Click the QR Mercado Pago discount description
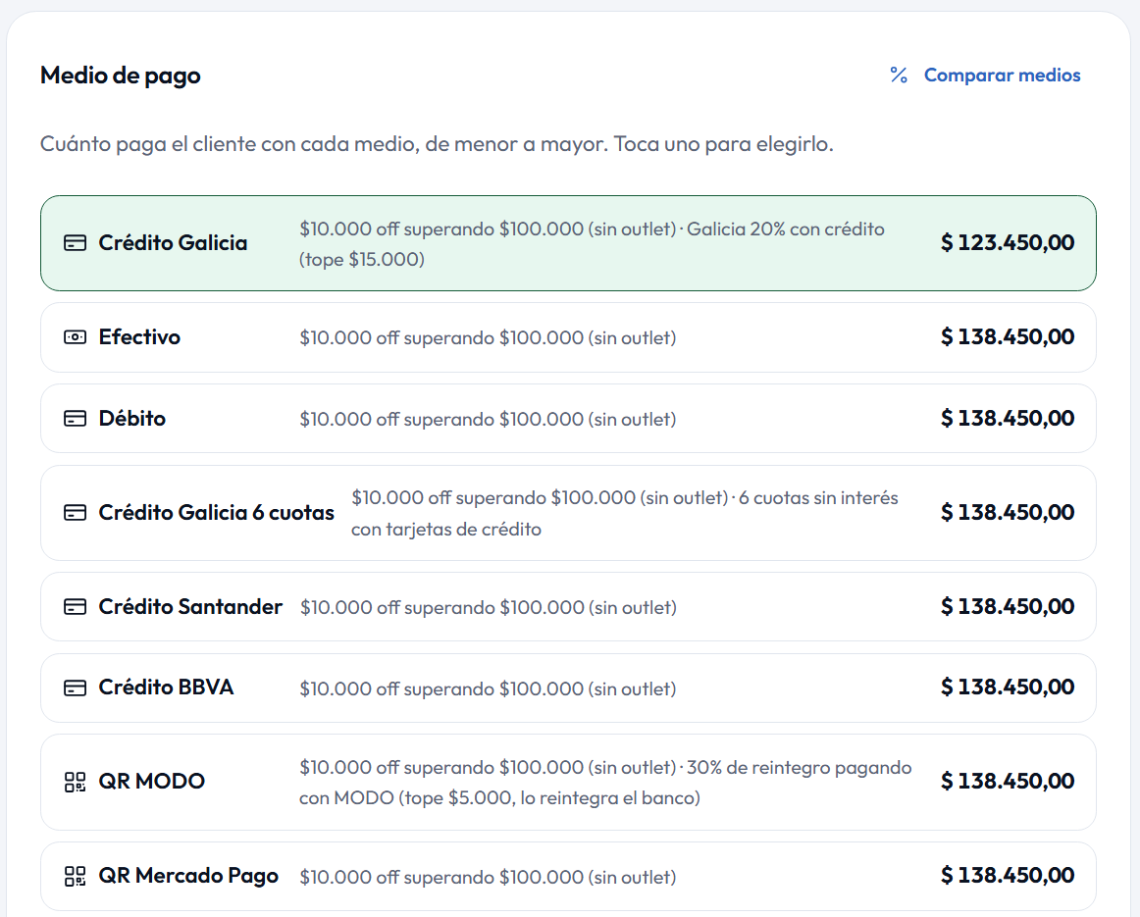The height and width of the screenshot is (917, 1140). pyautogui.click(x=488, y=877)
